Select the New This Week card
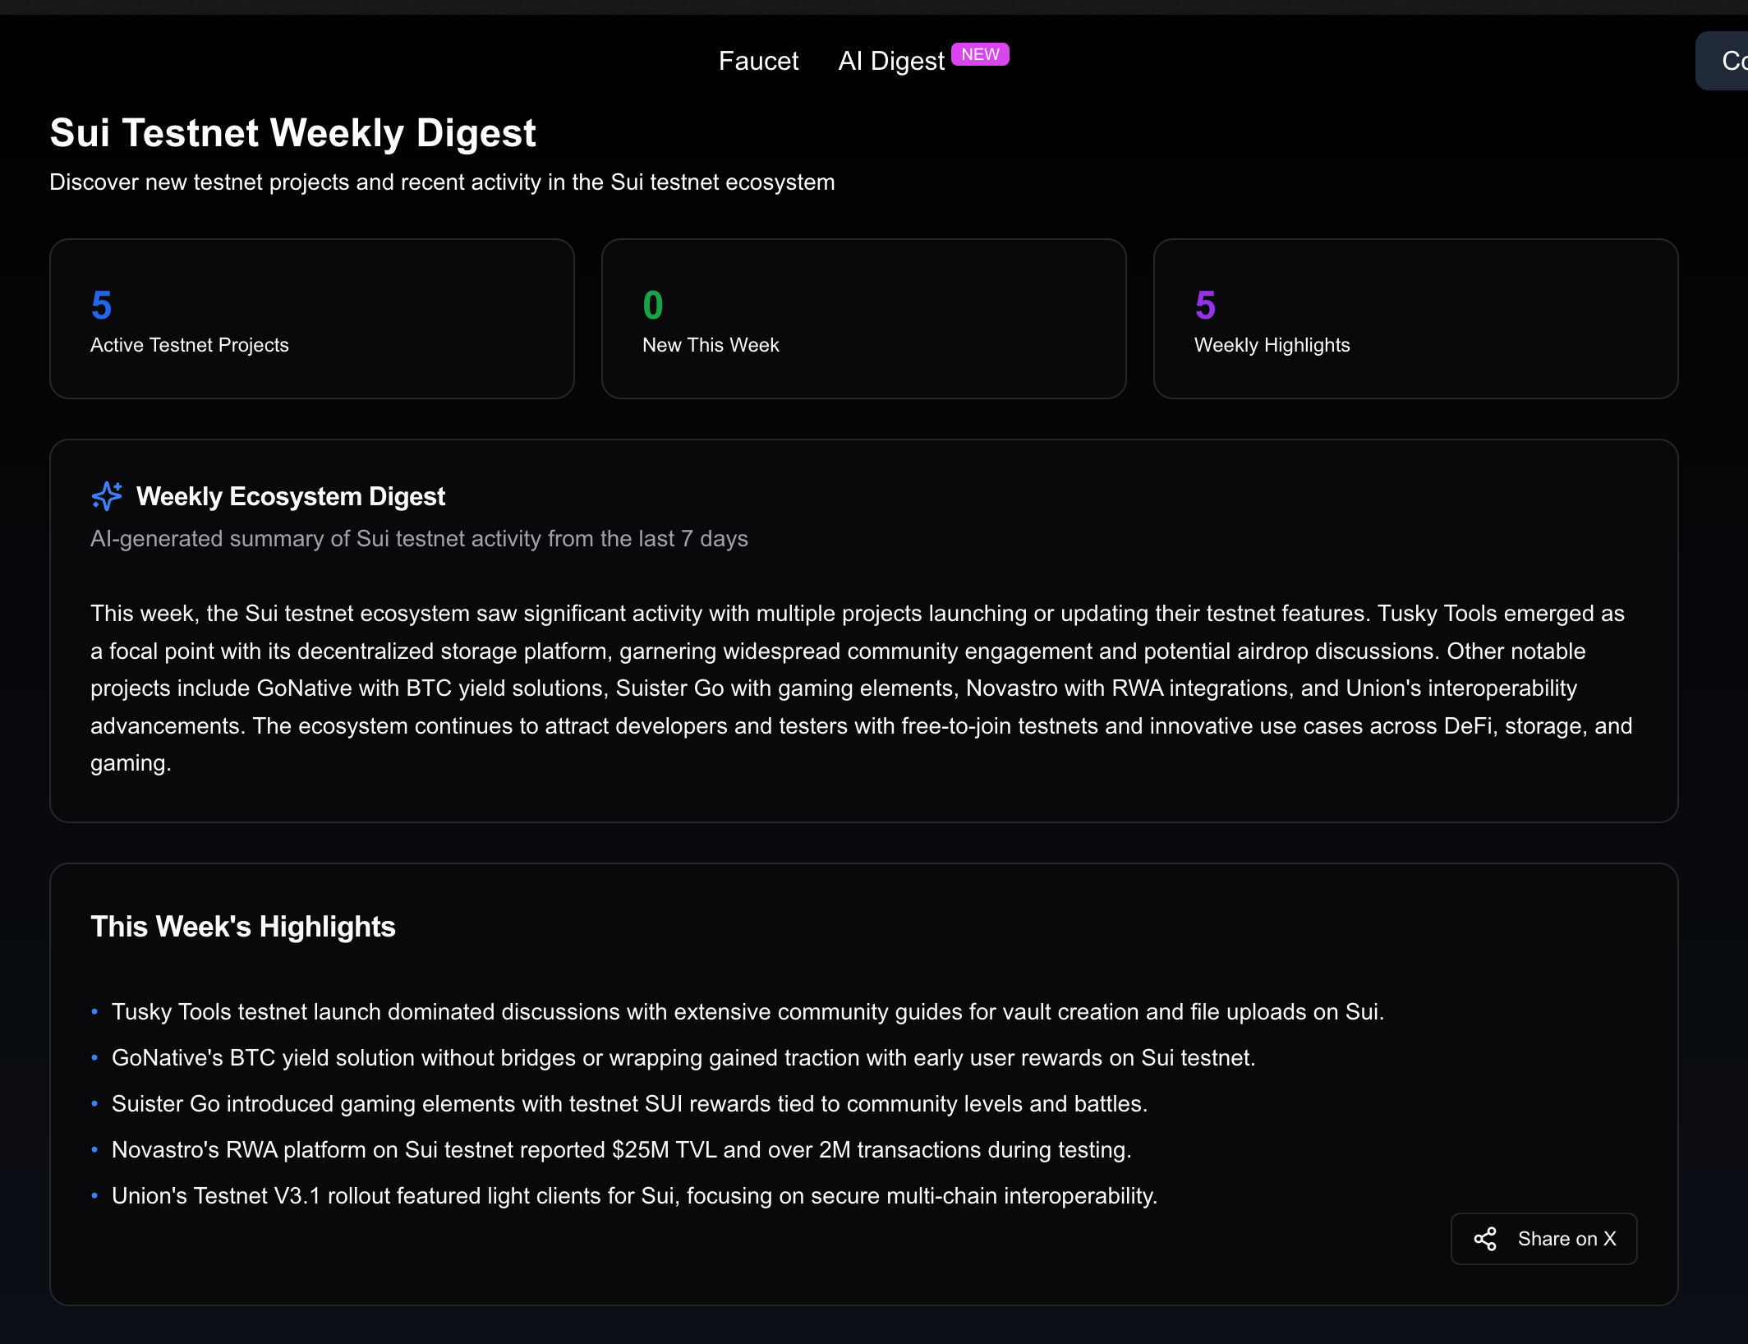Image resolution: width=1748 pixels, height=1344 pixels. coord(864,319)
